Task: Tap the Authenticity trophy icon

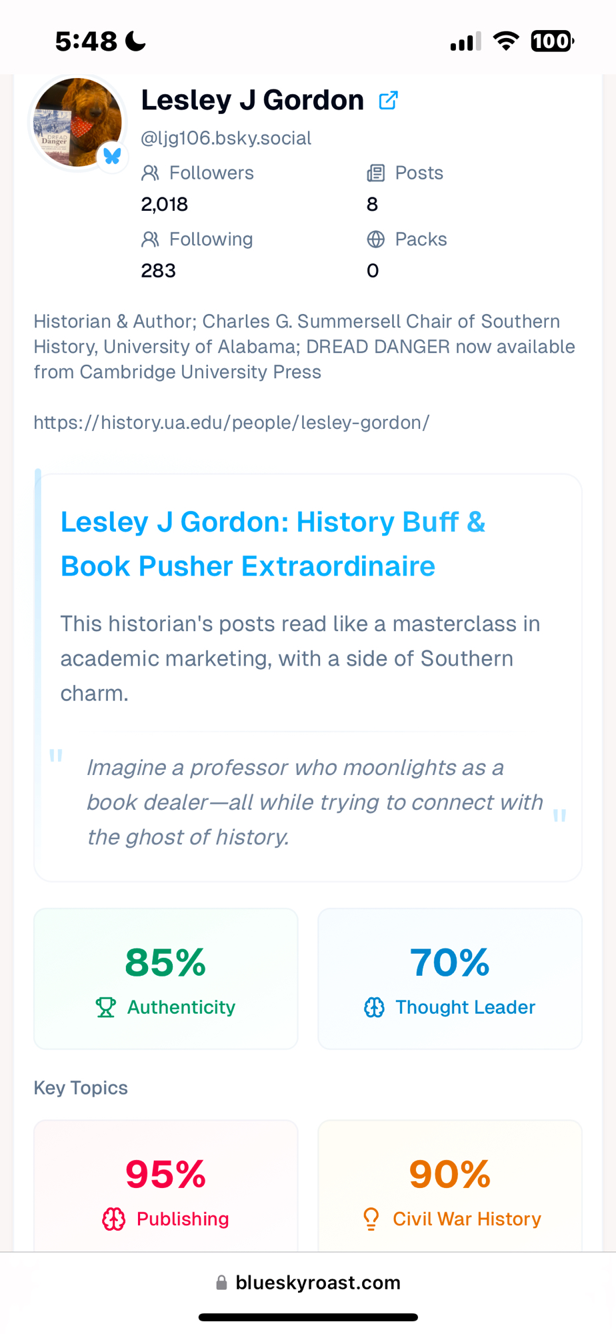Action: [x=105, y=1007]
